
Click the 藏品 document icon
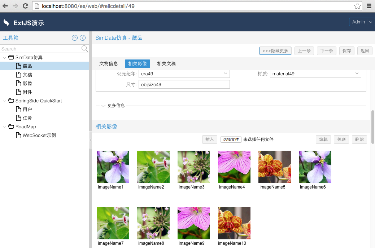pyautogui.click(x=18, y=66)
